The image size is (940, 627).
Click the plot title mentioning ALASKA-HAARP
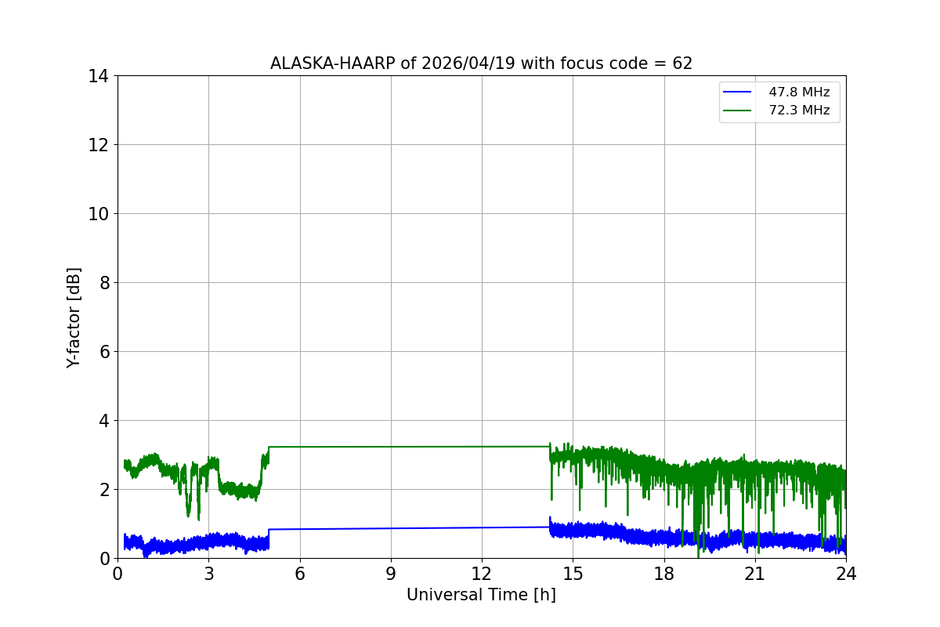[481, 63]
